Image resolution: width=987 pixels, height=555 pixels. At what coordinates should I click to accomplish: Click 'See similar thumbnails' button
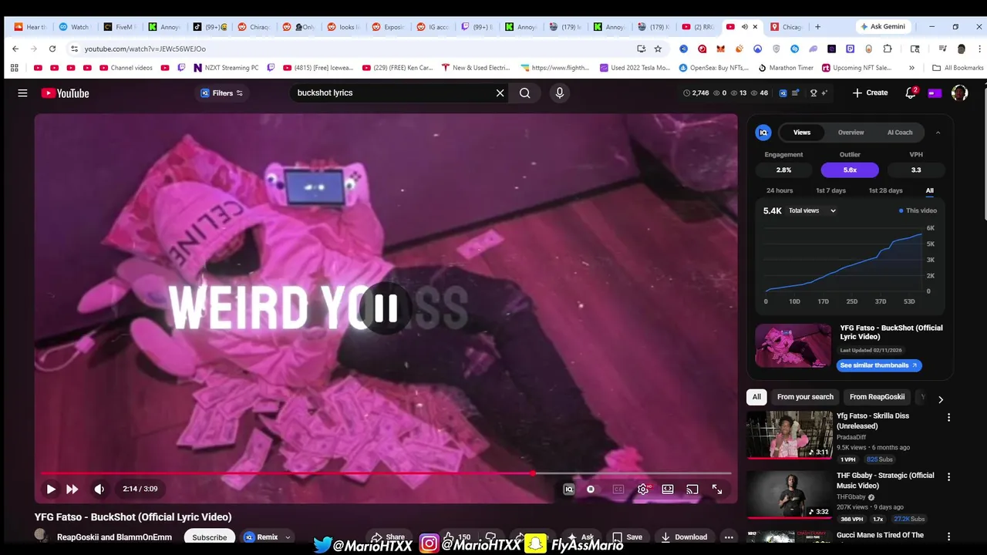point(879,365)
